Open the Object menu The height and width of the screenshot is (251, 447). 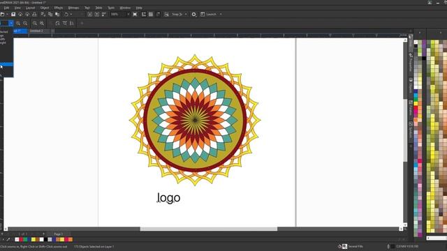click(45, 8)
